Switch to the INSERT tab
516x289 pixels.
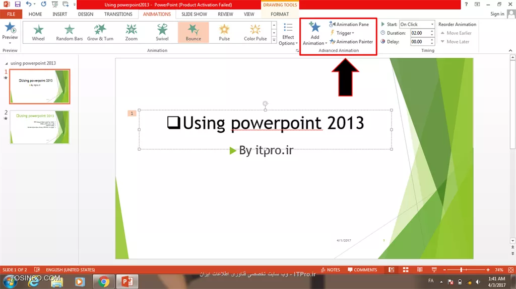tap(59, 14)
